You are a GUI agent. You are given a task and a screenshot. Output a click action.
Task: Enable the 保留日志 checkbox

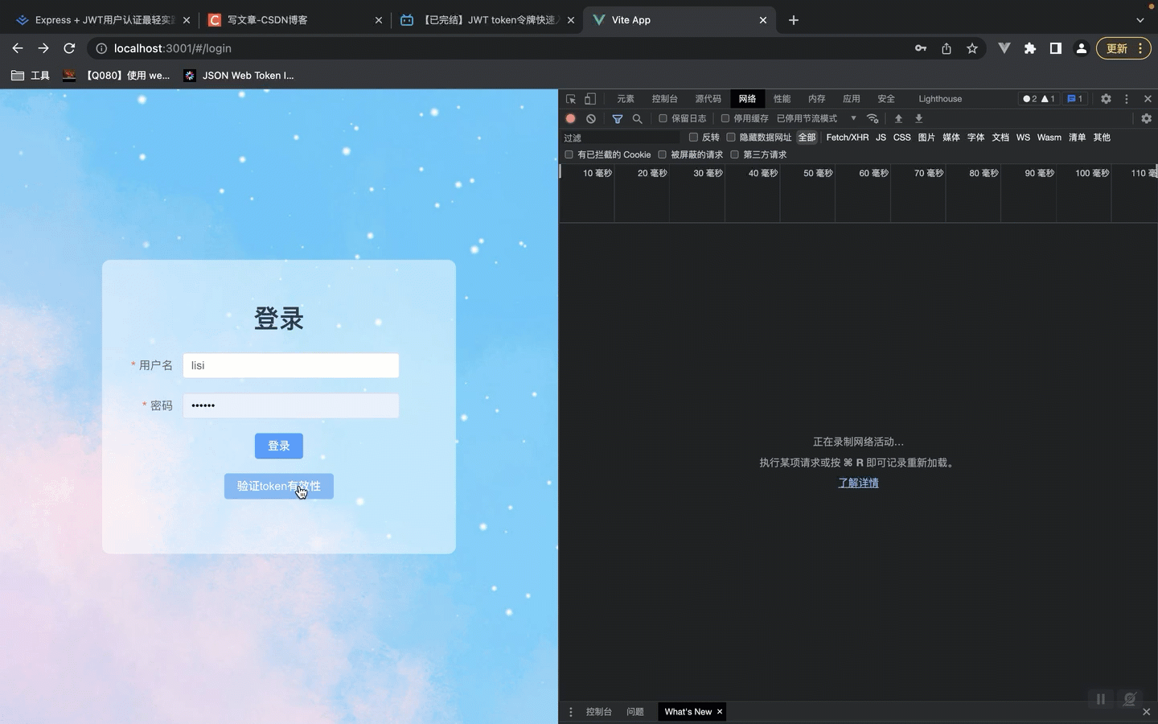(x=663, y=118)
